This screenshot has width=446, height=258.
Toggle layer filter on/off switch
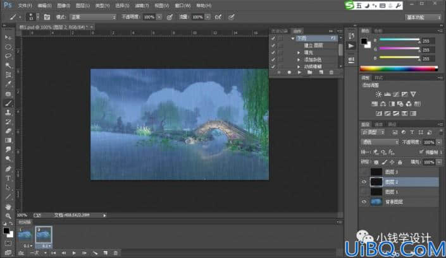click(x=440, y=132)
